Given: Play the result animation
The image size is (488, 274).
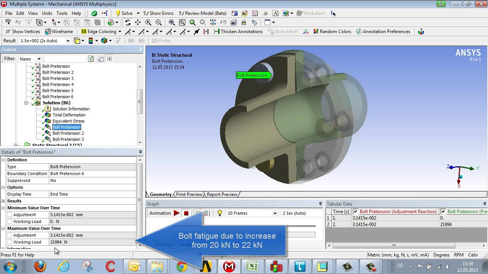Looking at the screenshot, I should (x=177, y=213).
